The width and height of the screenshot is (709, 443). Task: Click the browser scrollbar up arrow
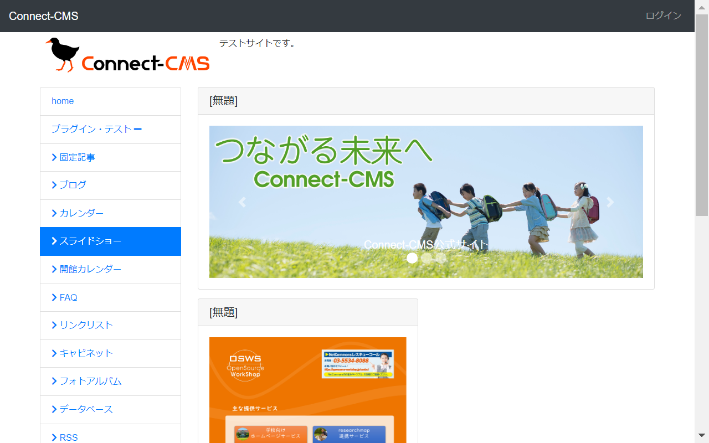(x=702, y=7)
